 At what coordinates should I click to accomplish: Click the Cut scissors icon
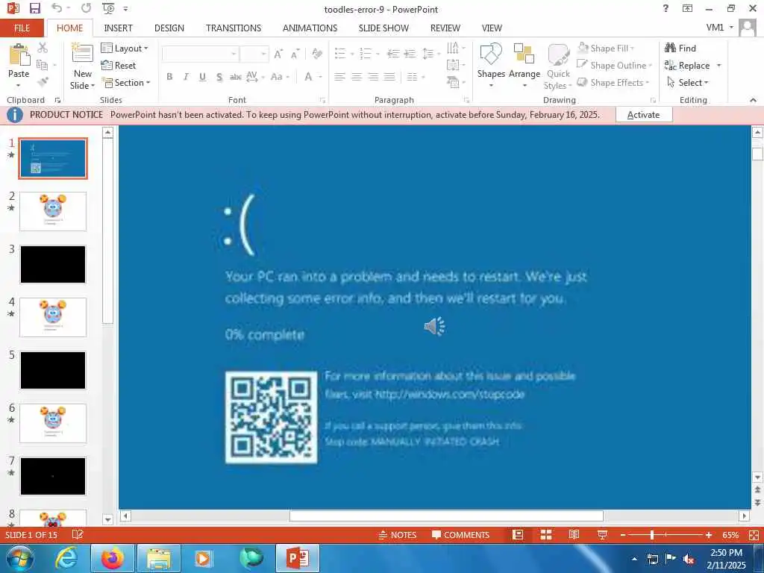pyautogui.click(x=43, y=48)
